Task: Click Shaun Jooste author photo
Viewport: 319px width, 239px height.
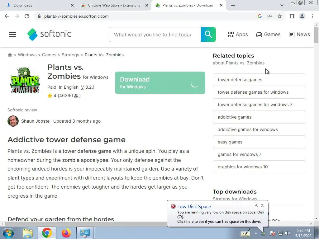Action: (13, 121)
